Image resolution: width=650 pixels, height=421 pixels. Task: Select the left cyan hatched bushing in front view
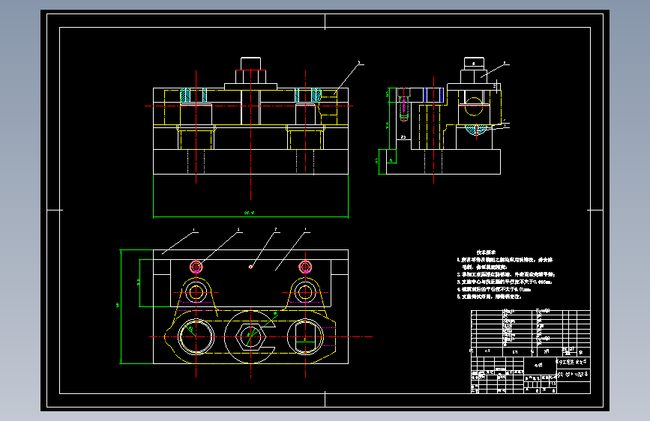[193, 96]
